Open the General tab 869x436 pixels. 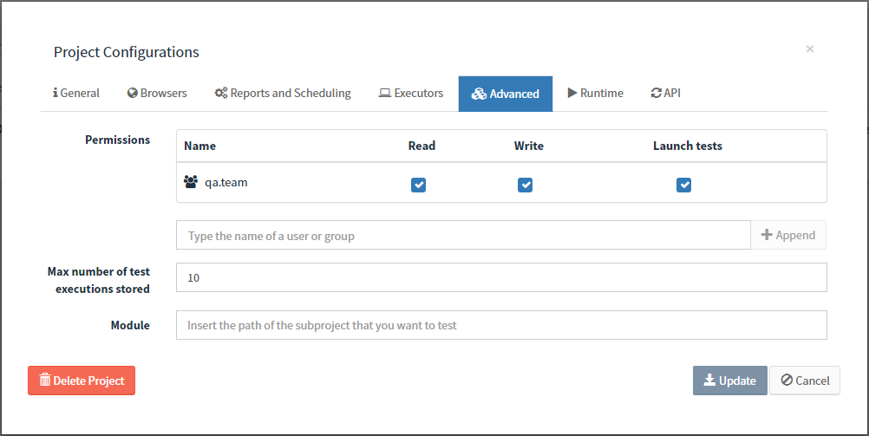(76, 93)
